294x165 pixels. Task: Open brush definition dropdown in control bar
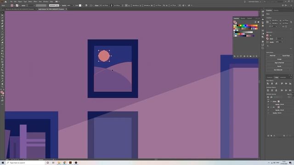(x=60, y=5)
